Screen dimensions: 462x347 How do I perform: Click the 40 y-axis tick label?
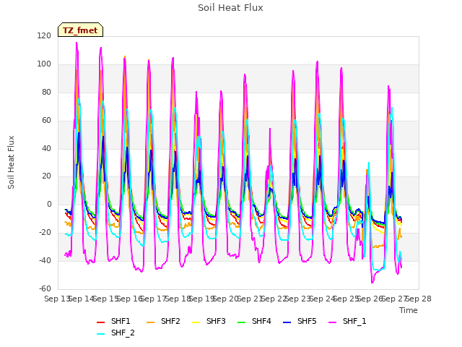tap(46, 148)
